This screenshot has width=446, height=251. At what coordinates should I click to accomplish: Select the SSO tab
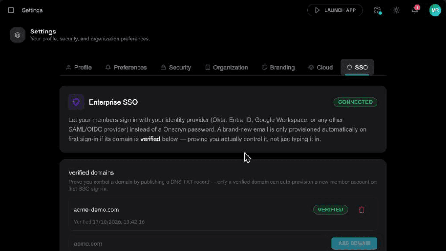[x=357, y=67]
